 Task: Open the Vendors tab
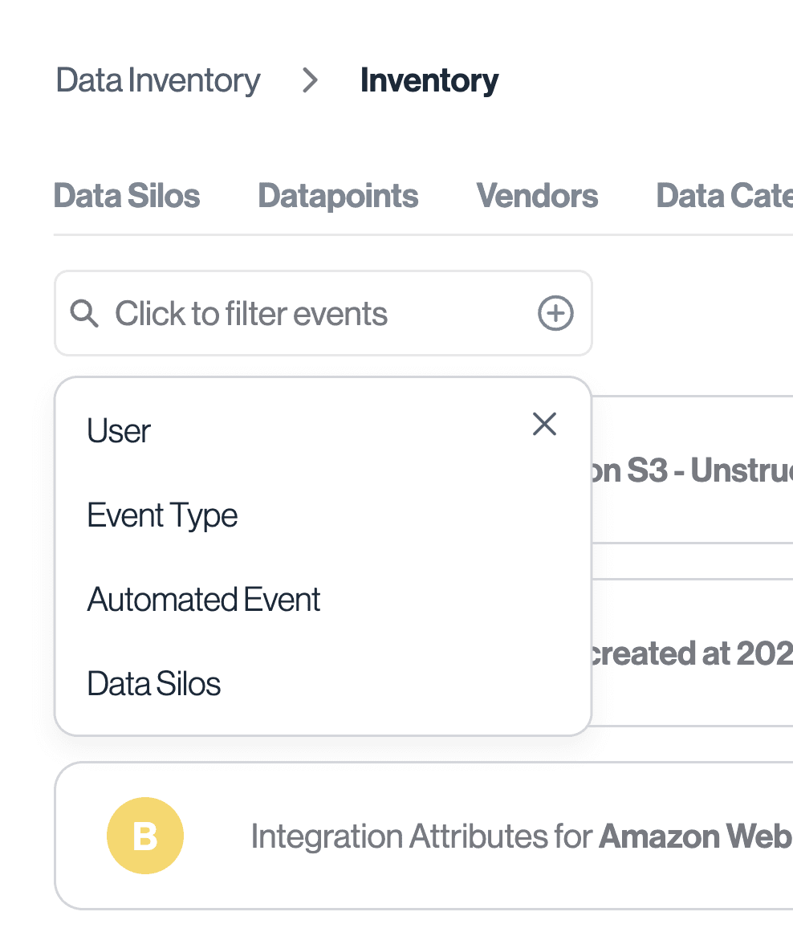(537, 196)
